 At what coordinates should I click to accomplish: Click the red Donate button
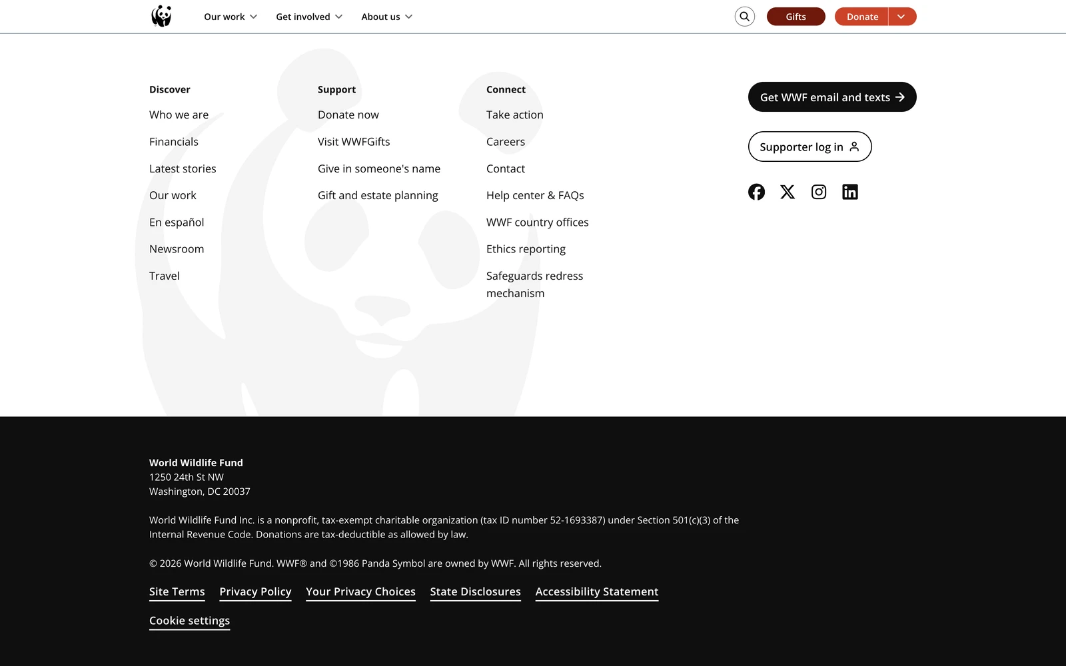(861, 17)
